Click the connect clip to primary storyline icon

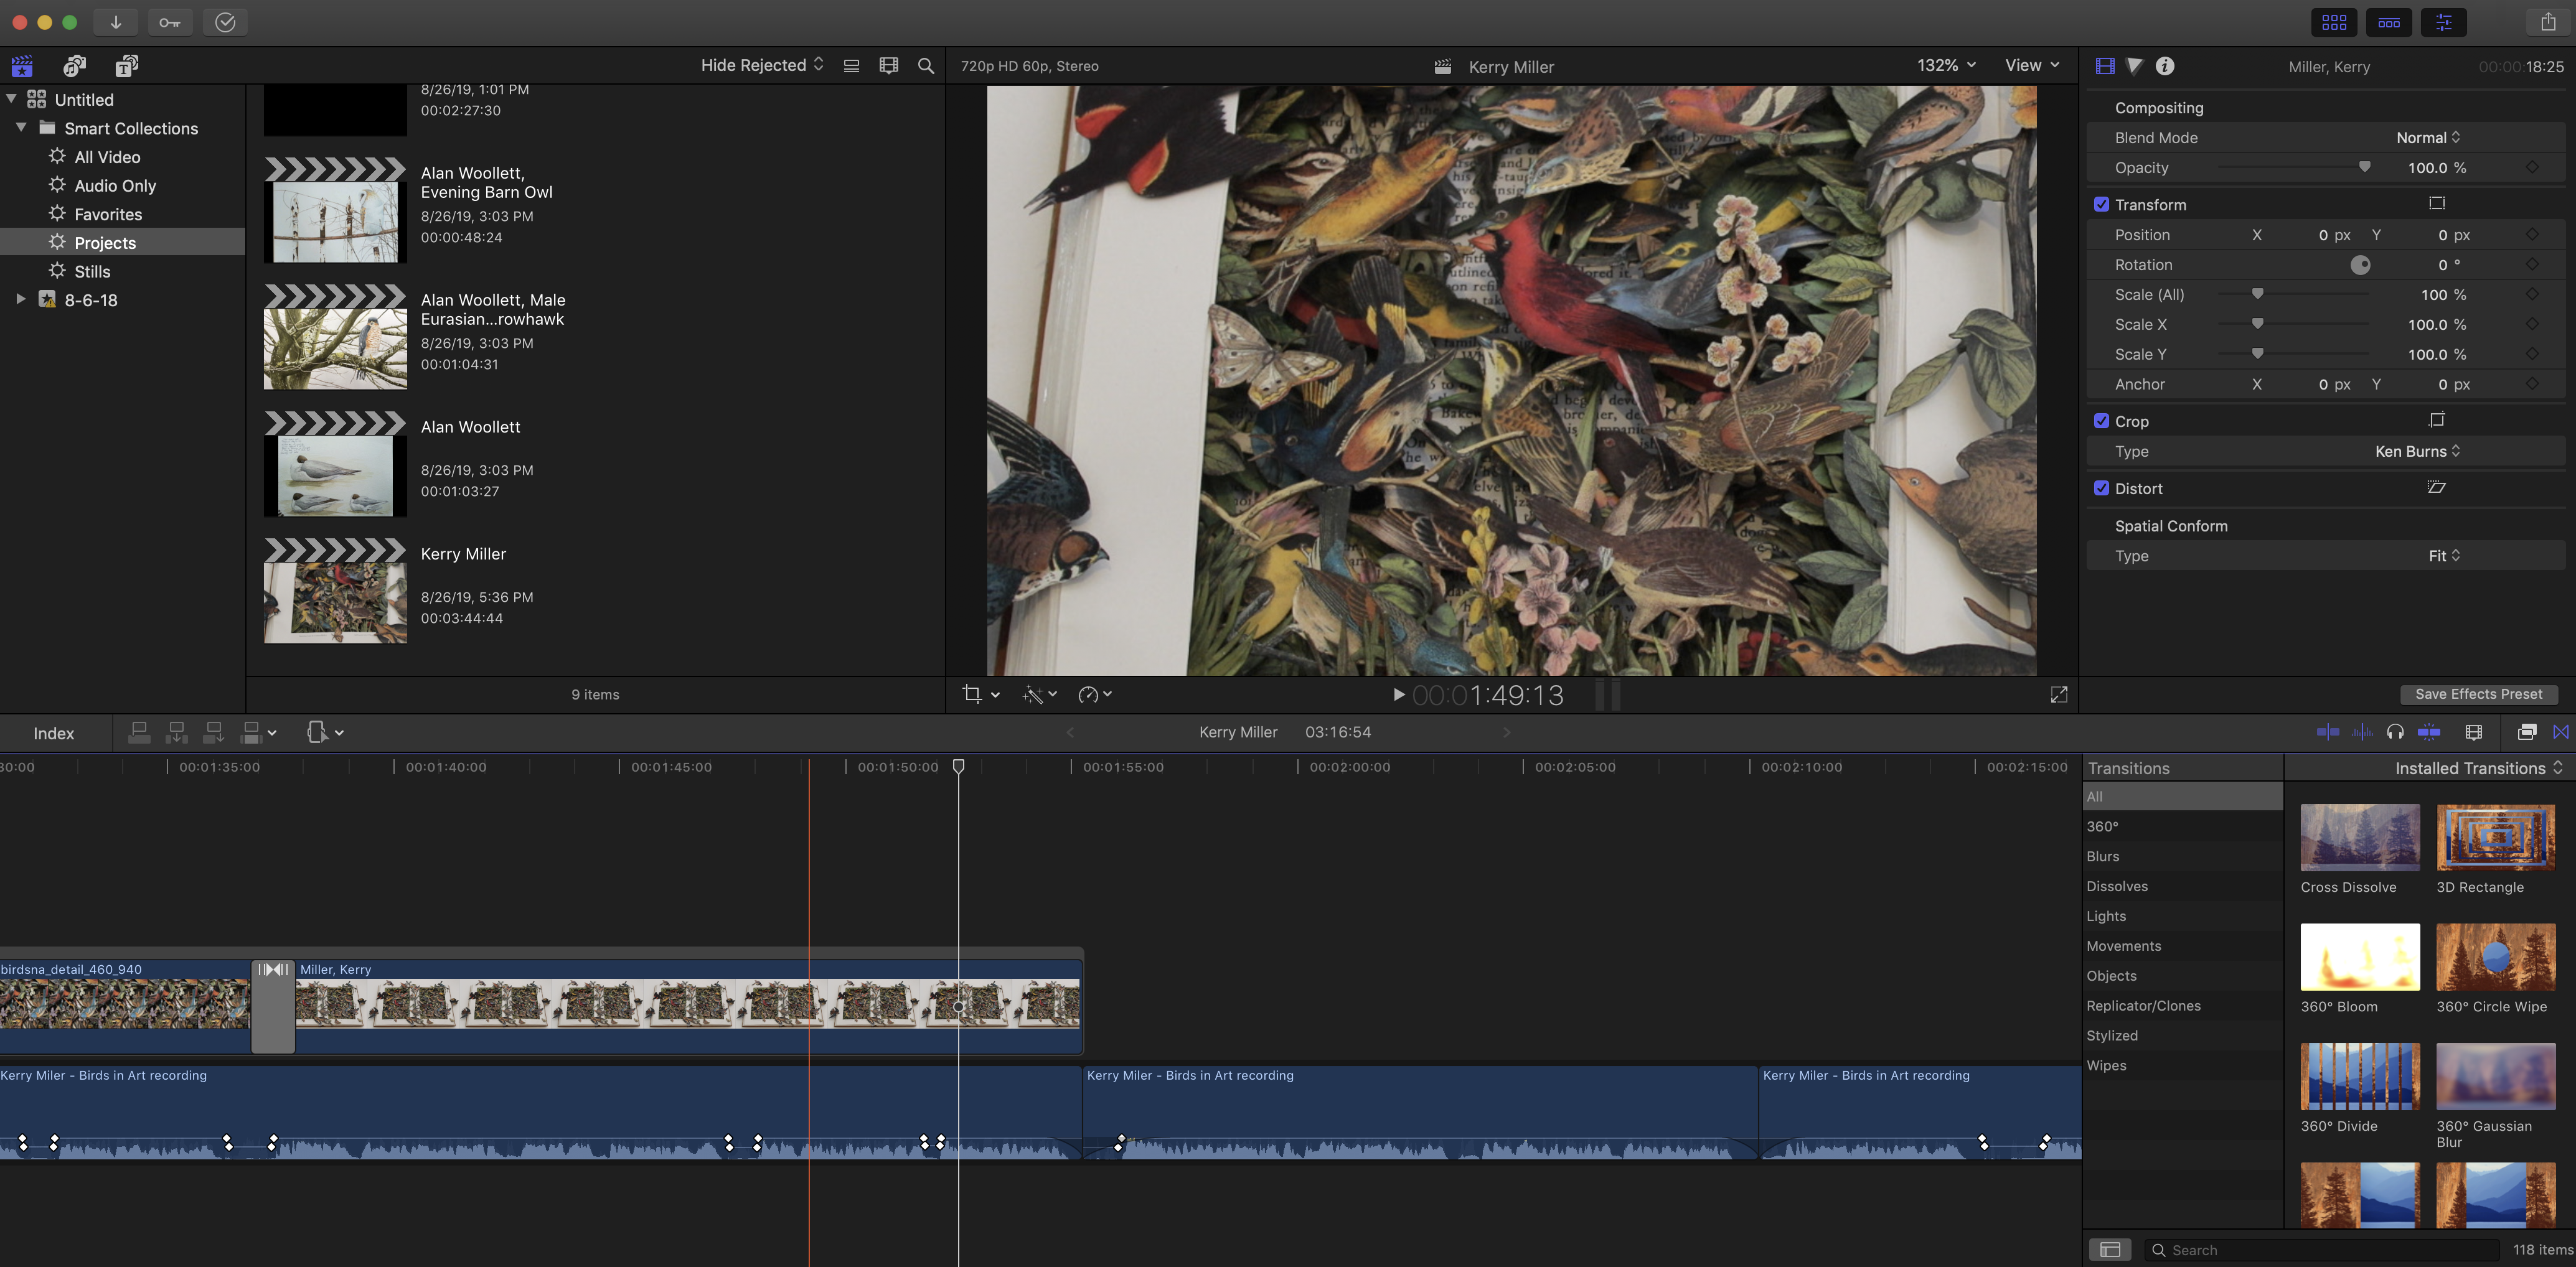tap(139, 733)
